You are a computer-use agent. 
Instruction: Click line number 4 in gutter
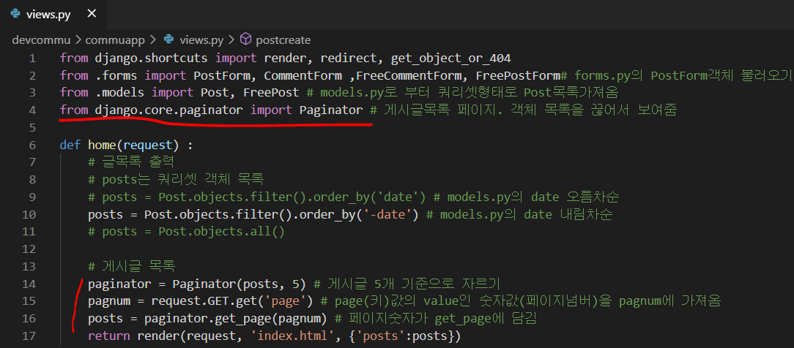pyautogui.click(x=32, y=110)
